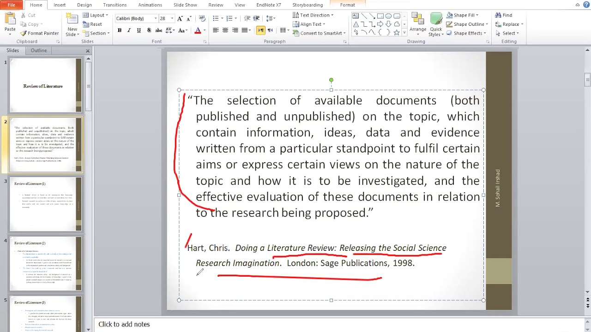Select the oval shape in shapes gallery

[388, 16]
